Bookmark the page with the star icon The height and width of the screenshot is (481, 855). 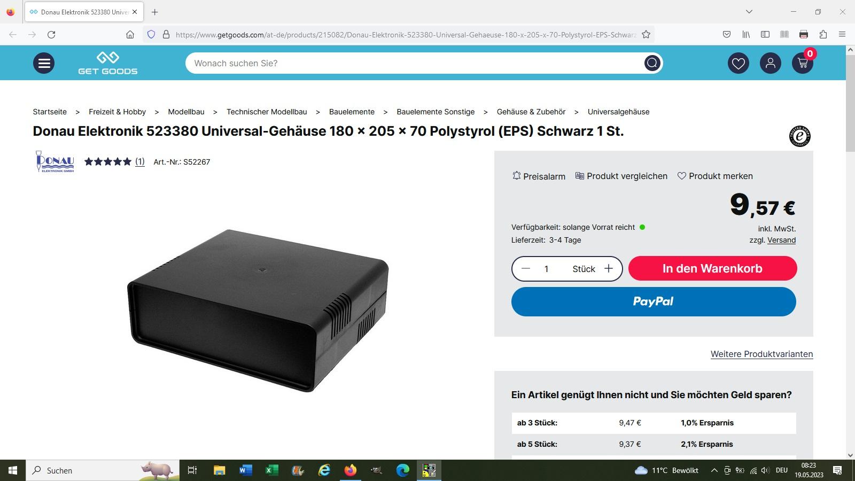coord(646,34)
